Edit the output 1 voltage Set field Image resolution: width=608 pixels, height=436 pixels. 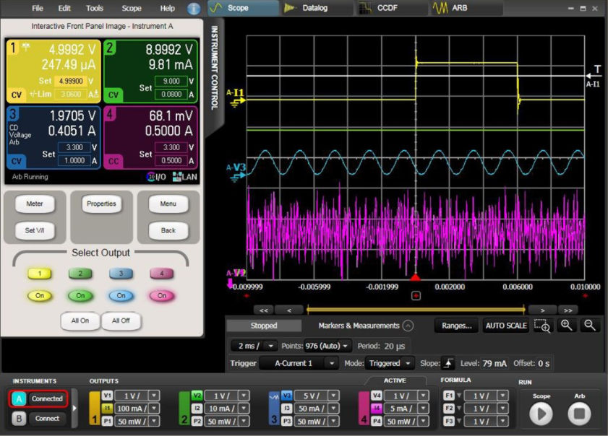71,82
